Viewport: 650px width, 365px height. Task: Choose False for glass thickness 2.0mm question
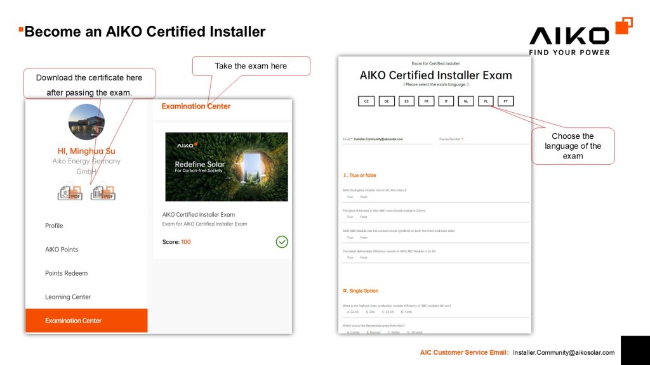[364, 217]
